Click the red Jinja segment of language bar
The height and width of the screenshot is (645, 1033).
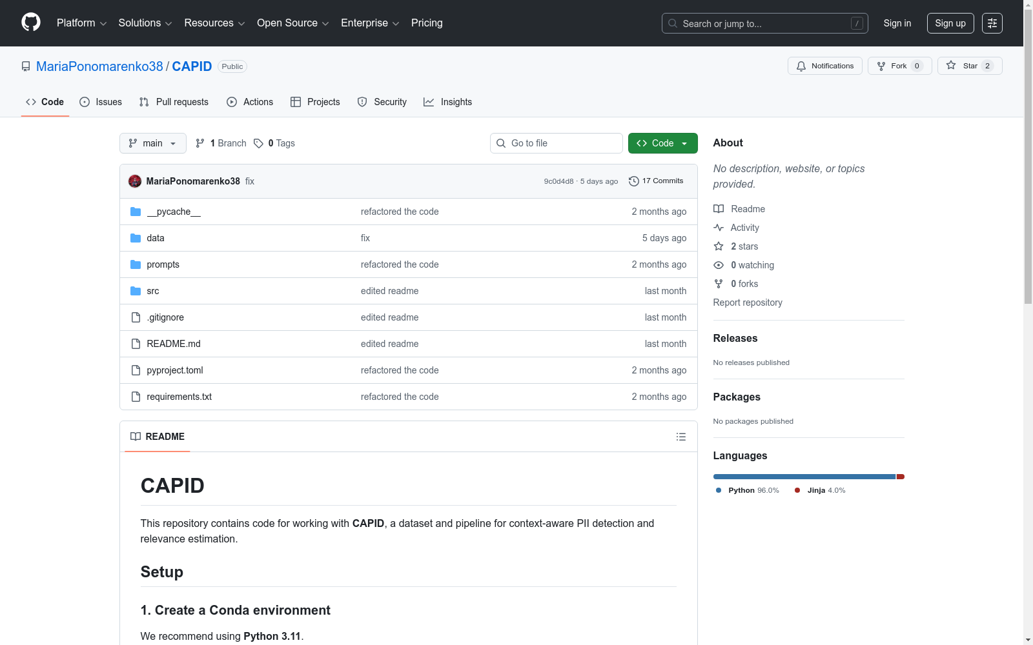click(901, 477)
